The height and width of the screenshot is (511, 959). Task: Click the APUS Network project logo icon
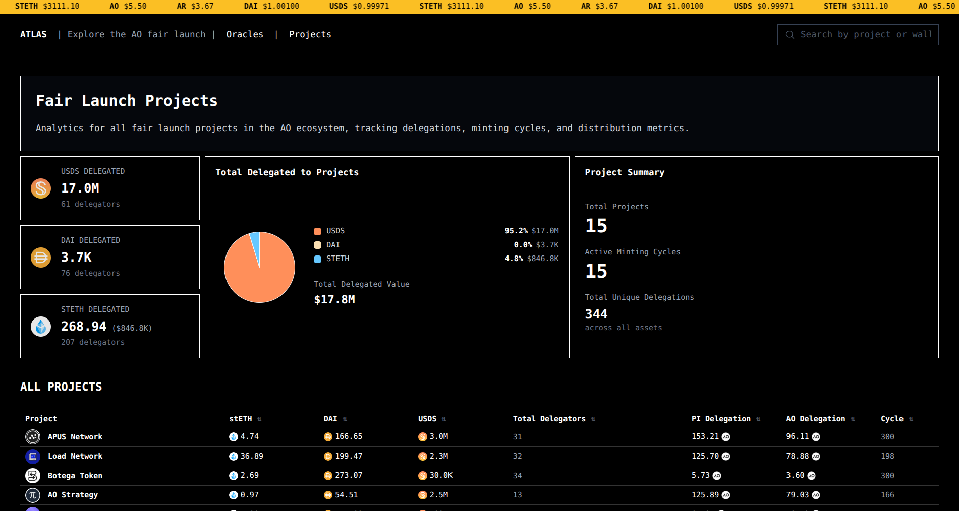(33, 437)
